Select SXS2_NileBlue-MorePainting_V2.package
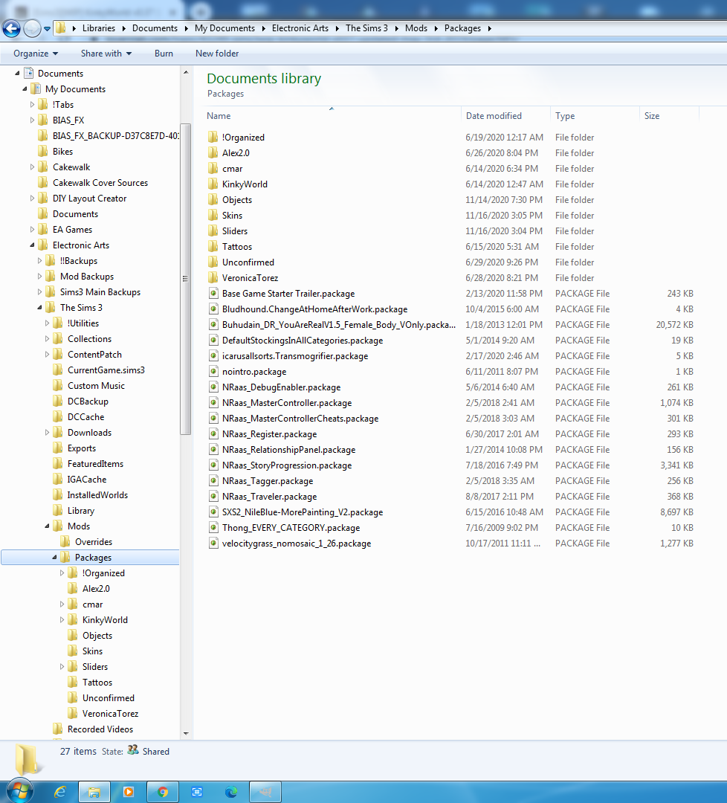This screenshot has height=803, width=727. tap(302, 512)
